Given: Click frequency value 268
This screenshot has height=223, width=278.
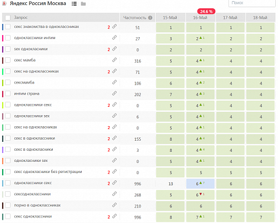Looking at the screenshot, I should (137, 195).
